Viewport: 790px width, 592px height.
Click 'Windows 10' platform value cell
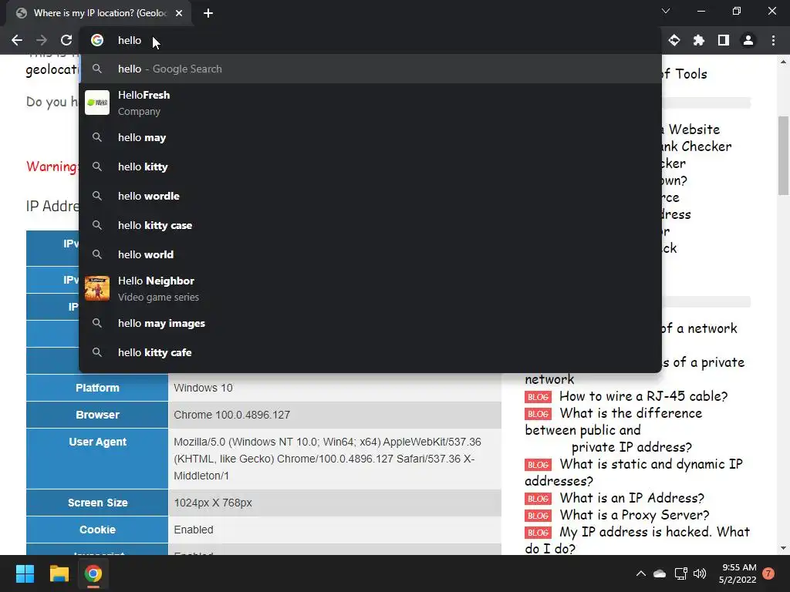(x=335, y=388)
